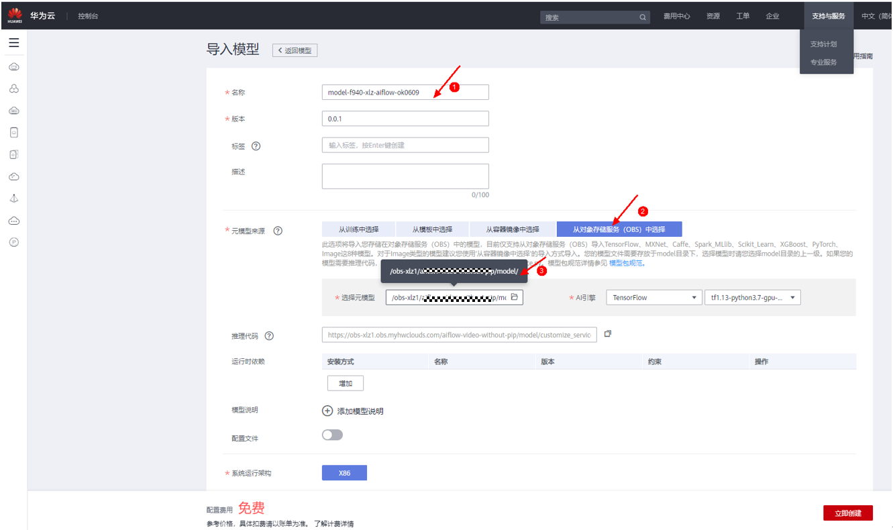893x530 pixels.
Task: Click the plus icon for 添加模型说明
Action: click(x=327, y=411)
